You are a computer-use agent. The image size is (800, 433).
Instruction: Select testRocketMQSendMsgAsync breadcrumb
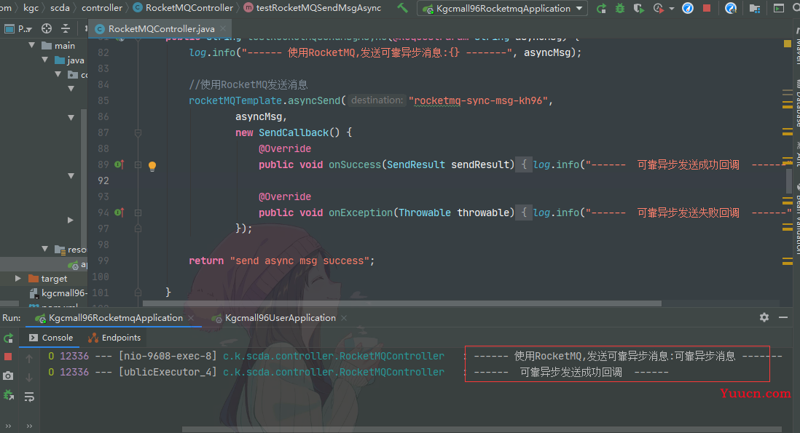pyautogui.click(x=313, y=7)
